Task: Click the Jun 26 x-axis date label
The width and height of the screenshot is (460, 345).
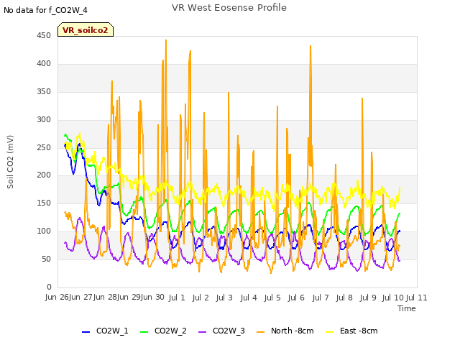Action: [x=57, y=298]
